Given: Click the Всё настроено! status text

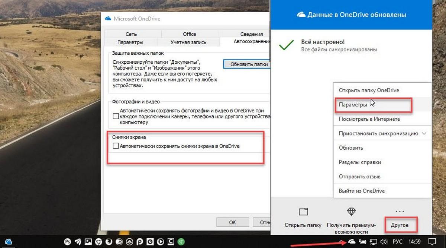Looking at the screenshot, I should 323,42.
